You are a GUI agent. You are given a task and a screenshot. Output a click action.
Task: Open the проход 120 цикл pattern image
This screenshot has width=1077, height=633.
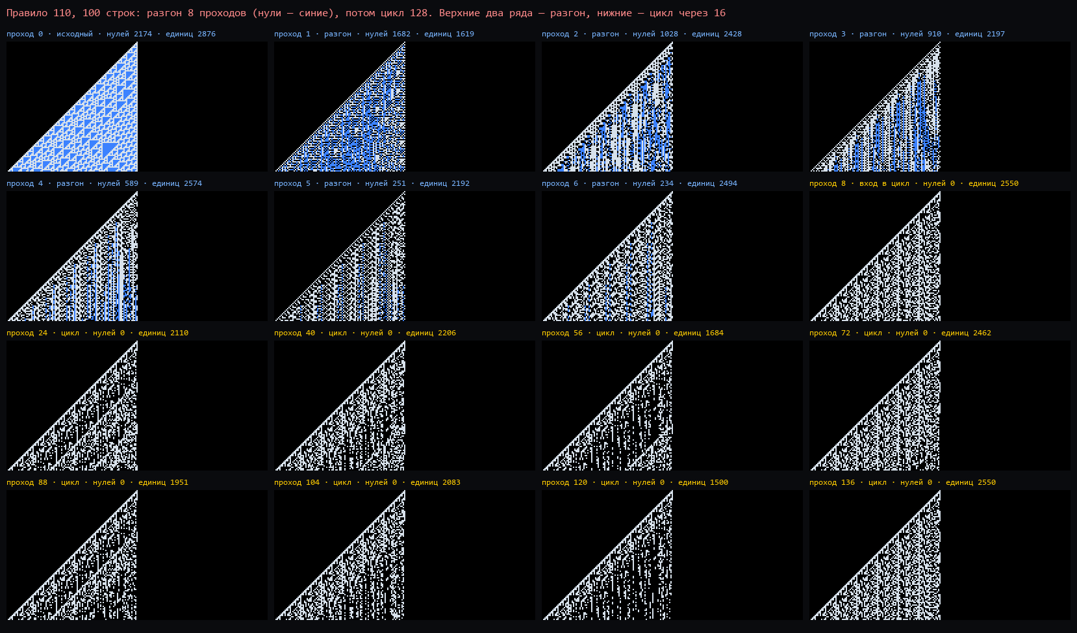[672, 555]
